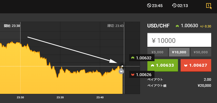The image size is (217, 103).
Task: Click the green up arrow beside 1.00630
Action: click(177, 26)
